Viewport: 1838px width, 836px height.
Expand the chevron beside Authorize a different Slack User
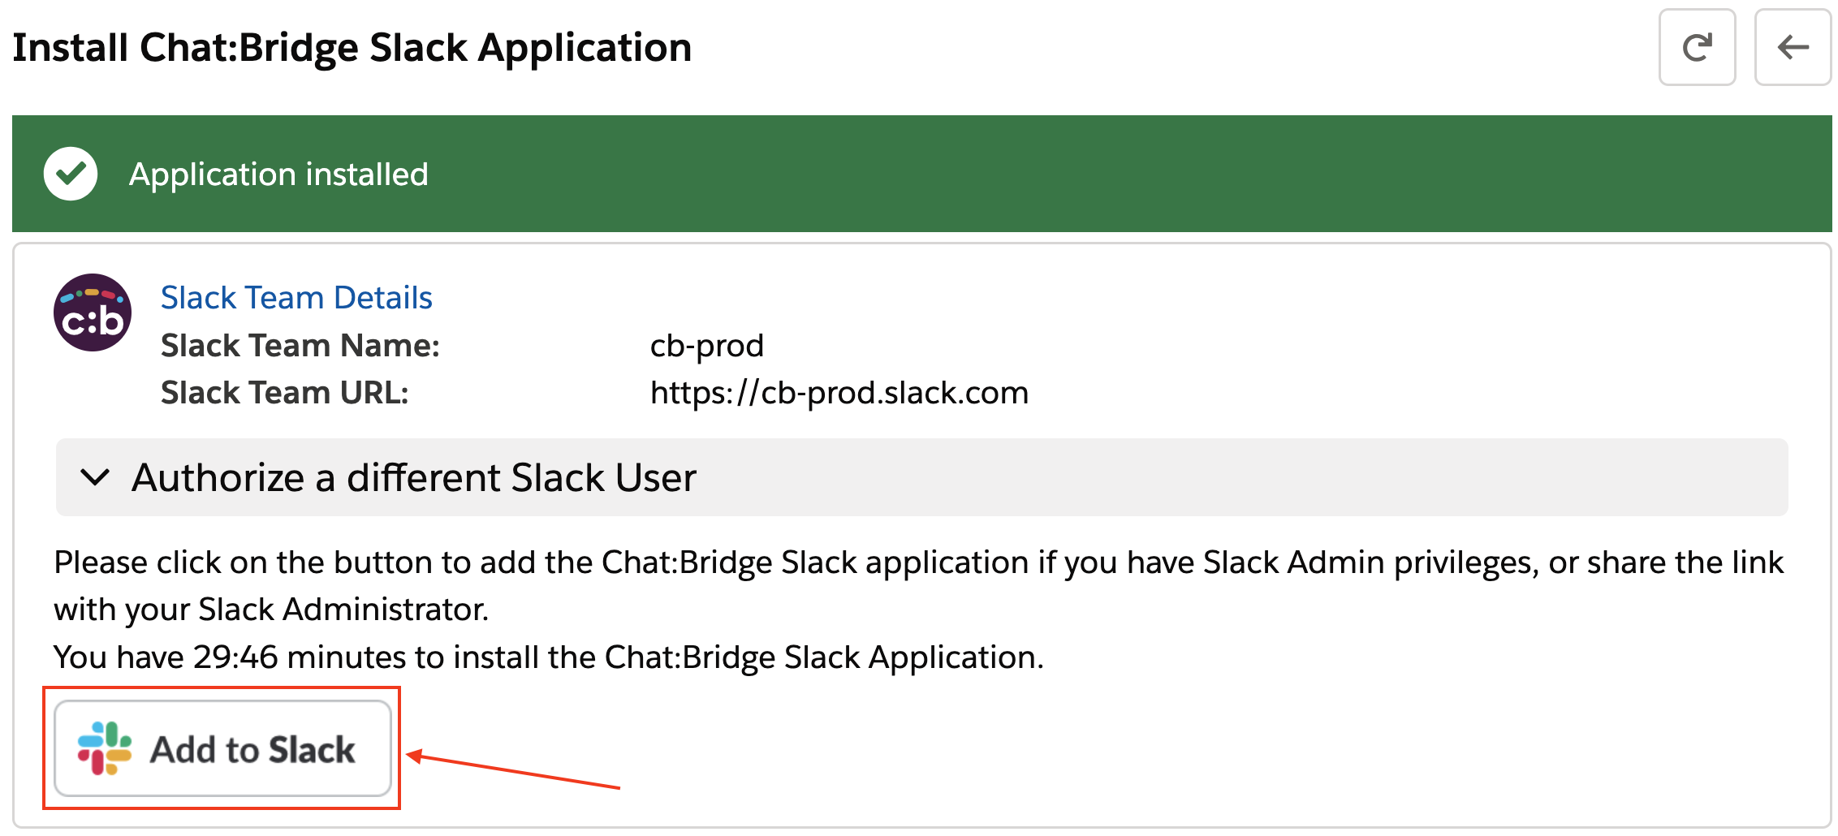pyautogui.click(x=96, y=477)
